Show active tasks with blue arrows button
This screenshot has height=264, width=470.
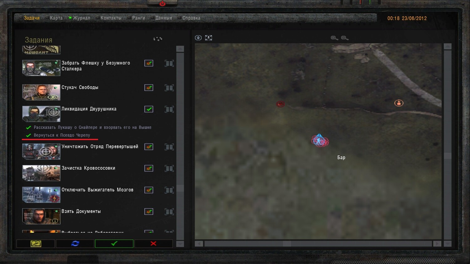75,243
